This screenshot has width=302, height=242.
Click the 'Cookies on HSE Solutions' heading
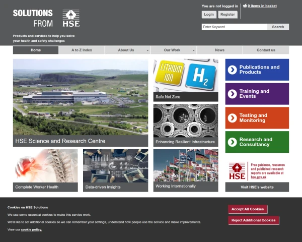point(28,207)
